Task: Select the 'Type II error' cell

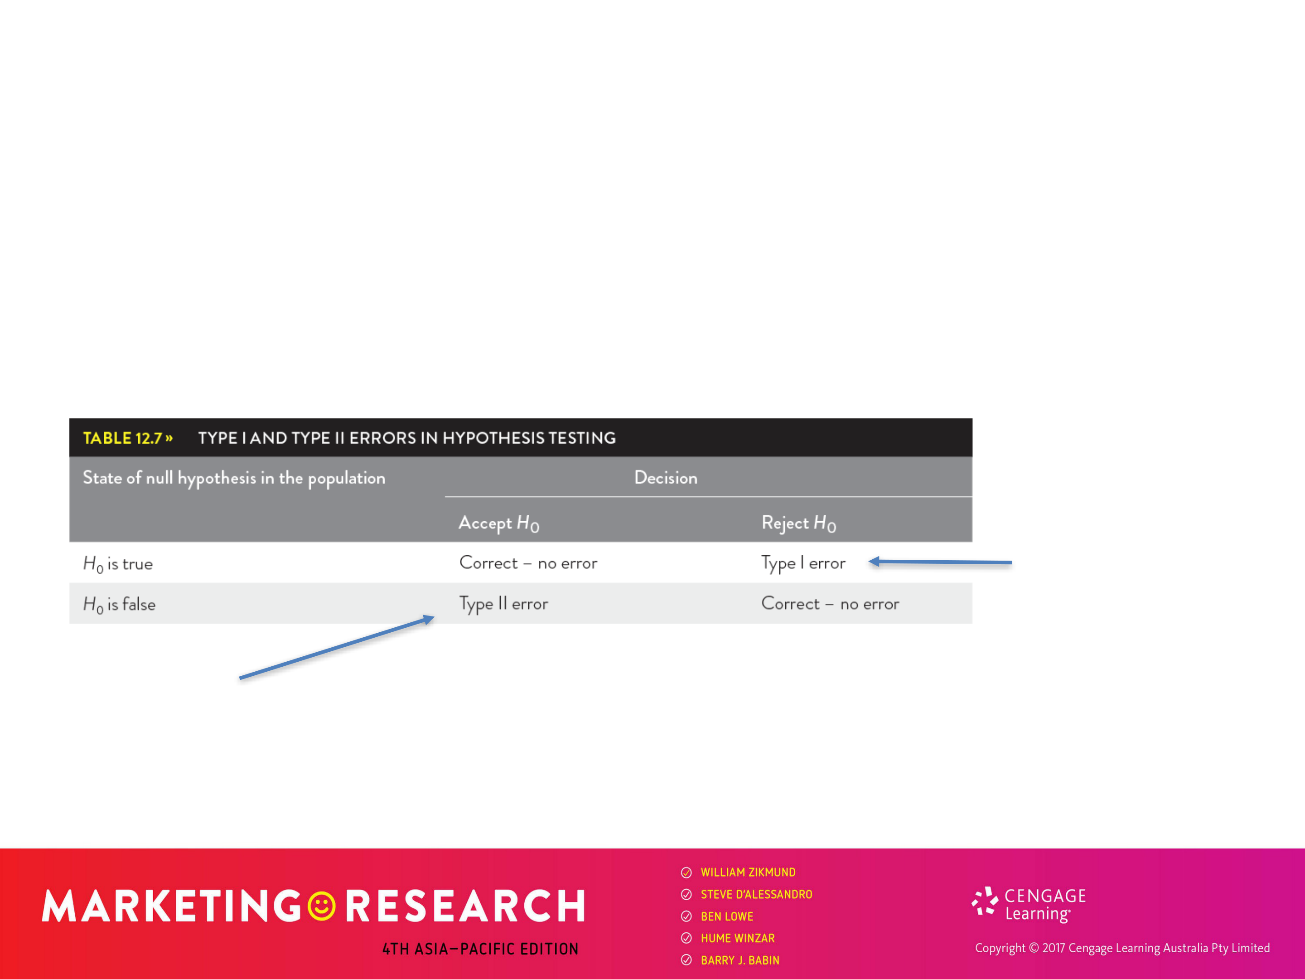Action: [x=504, y=604]
